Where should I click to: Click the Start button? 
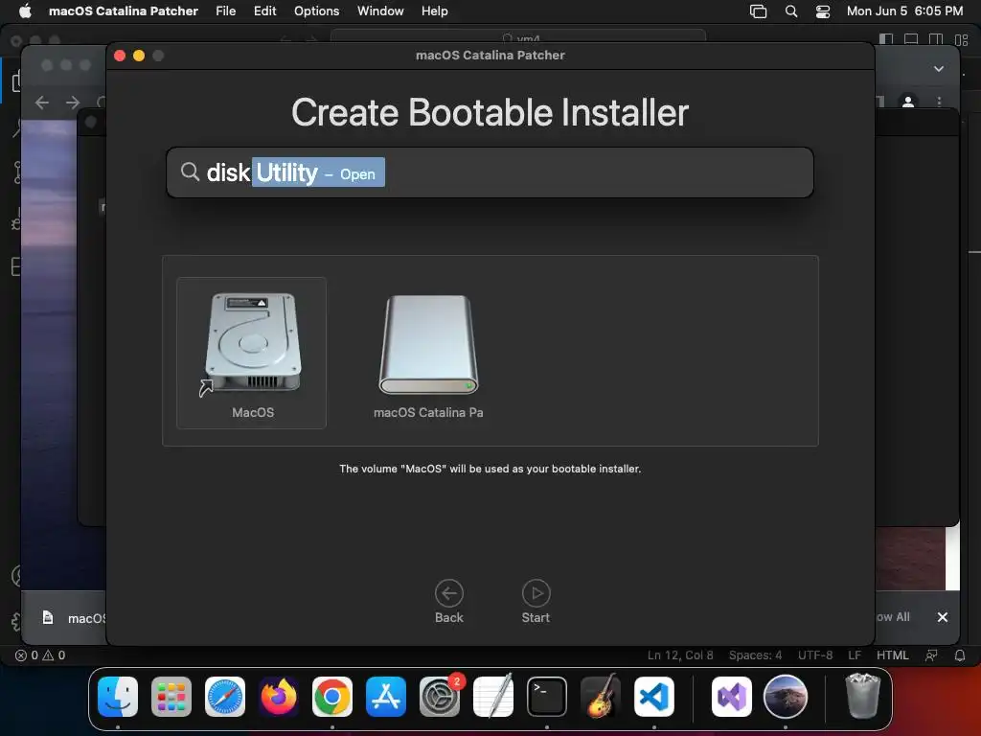536,602
